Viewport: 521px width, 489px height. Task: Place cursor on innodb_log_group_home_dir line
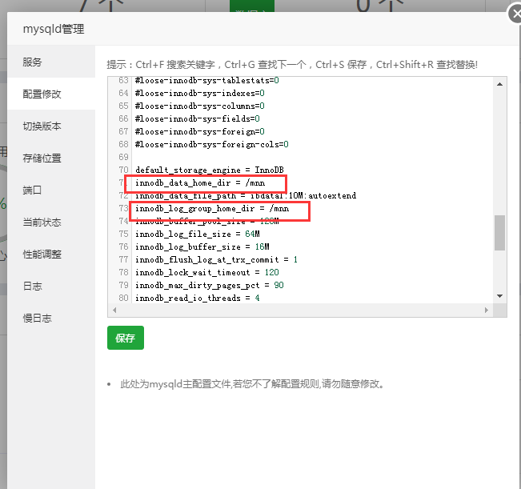212,209
